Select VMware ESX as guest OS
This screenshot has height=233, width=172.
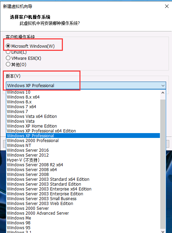click(8, 58)
